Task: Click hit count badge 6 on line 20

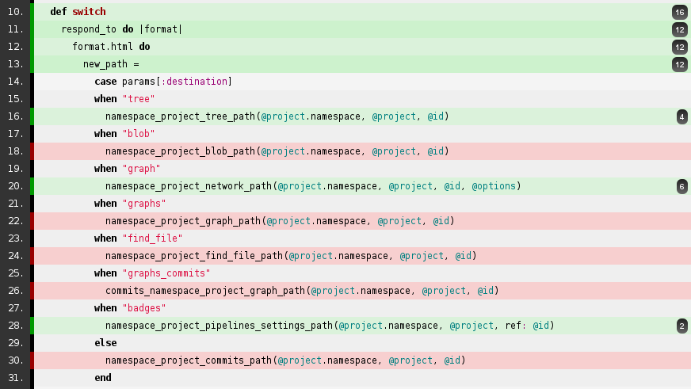Action: [681, 187]
